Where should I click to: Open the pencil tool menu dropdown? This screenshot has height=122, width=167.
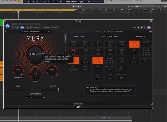coord(79,6)
